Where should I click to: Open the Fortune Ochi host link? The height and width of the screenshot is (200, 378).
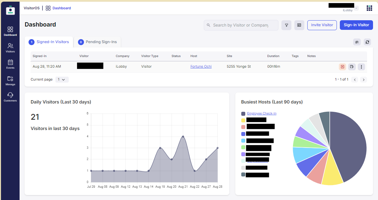pos(201,67)
